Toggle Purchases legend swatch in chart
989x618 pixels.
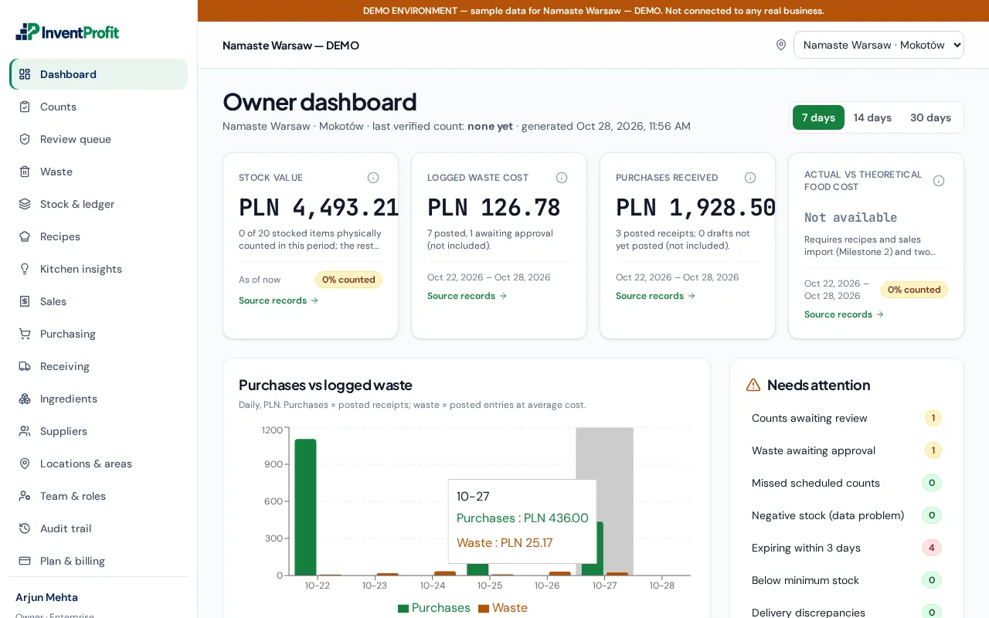tap(403, 608)
